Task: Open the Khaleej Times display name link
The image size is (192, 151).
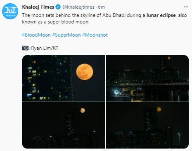Action: pyautogui.click(x=38, y=7)
